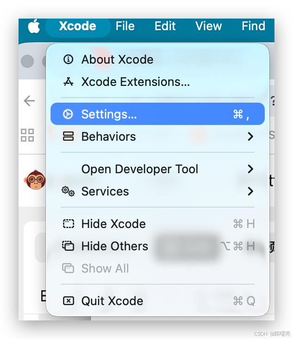Click the back arrow behind the menu
Viewport: 293px width, 339px height.
[x=29, y=101]
